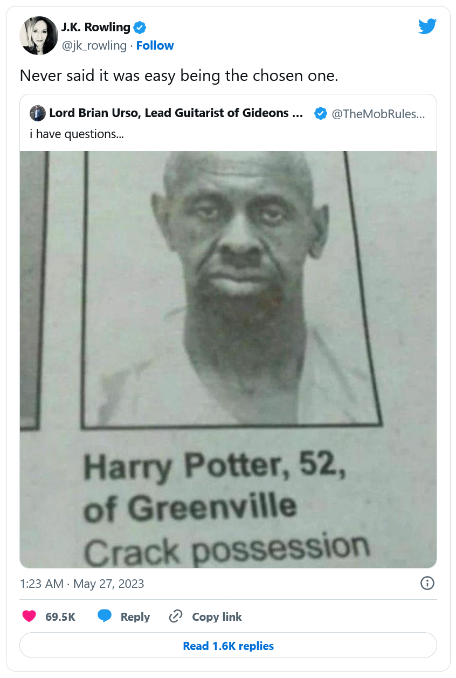
Task: Click the blue reply bubble icon
Action: click(x=105, y=616)
